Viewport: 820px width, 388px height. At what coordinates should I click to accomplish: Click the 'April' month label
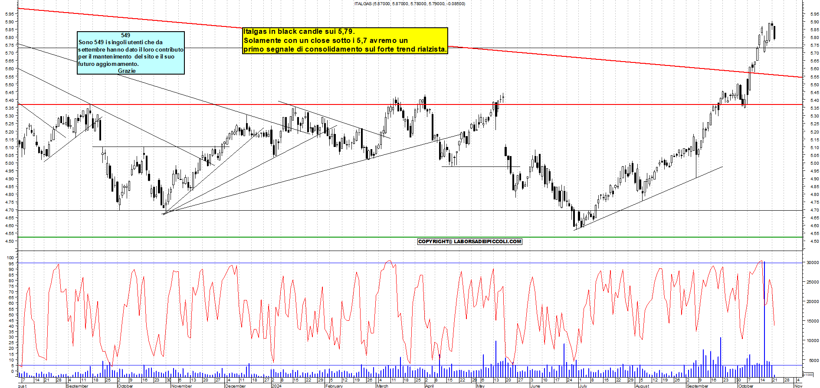[429, 386]
